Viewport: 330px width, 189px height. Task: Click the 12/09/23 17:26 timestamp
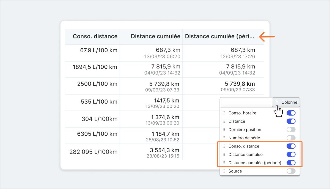[x=238, y=57]
